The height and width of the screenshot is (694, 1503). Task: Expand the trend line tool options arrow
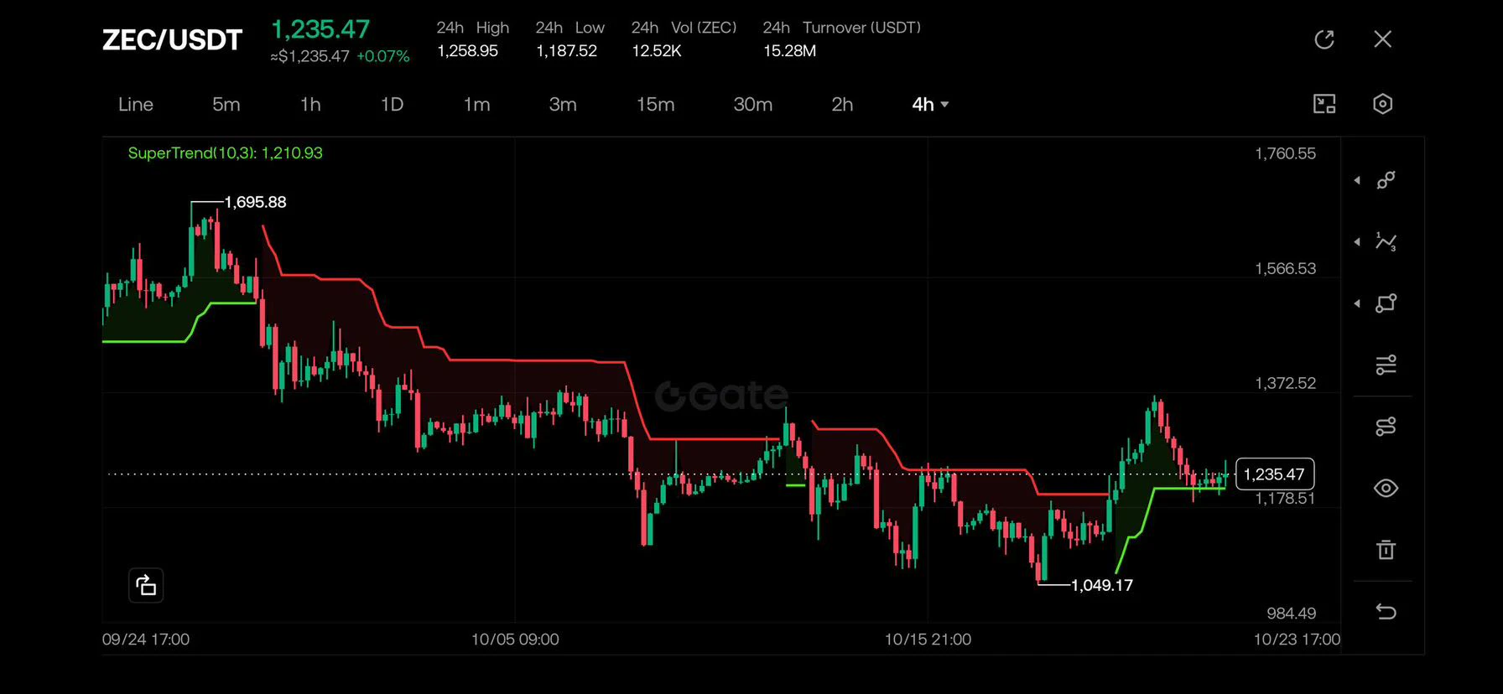pyautogui.click(x=1357, y=180)
